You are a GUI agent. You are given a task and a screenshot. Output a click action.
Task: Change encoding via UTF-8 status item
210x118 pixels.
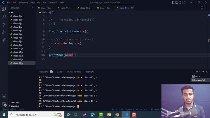(139, 109)
